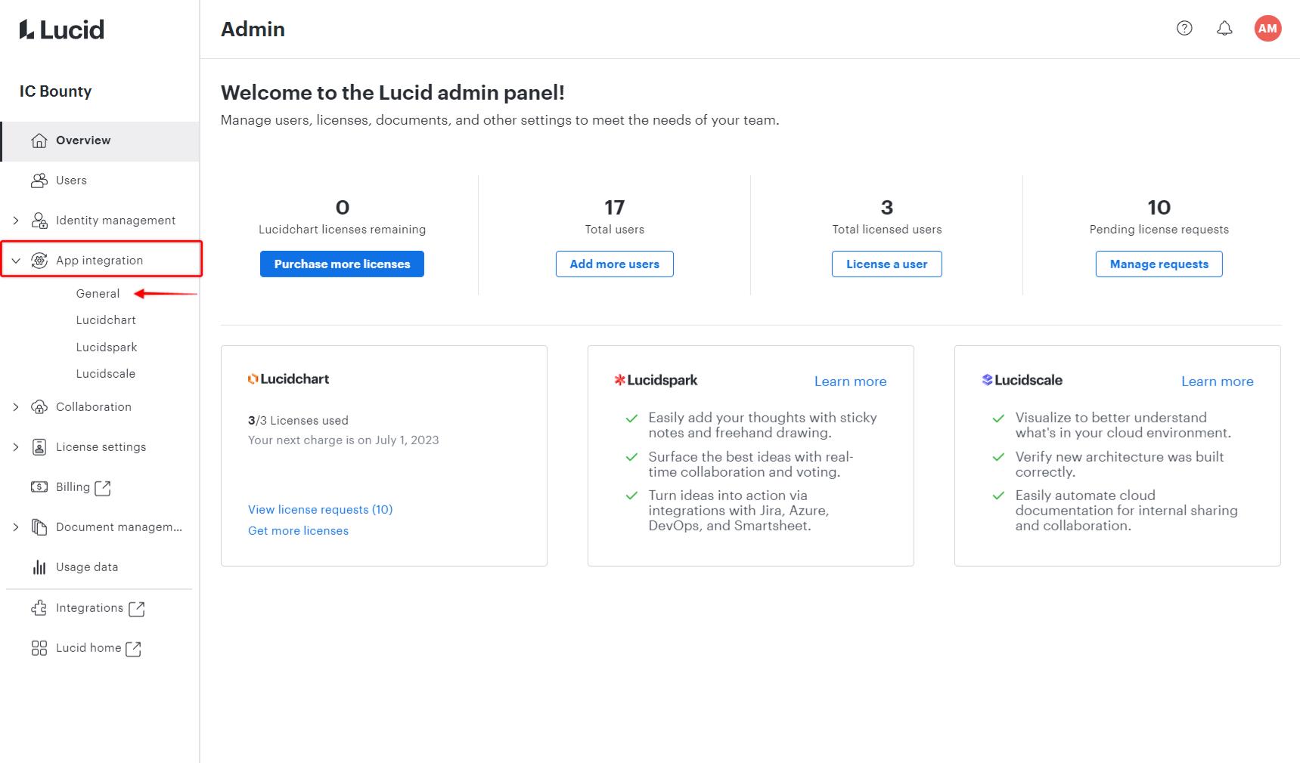Expand the Document management section

pyautogui.click(x=15, y=527)
